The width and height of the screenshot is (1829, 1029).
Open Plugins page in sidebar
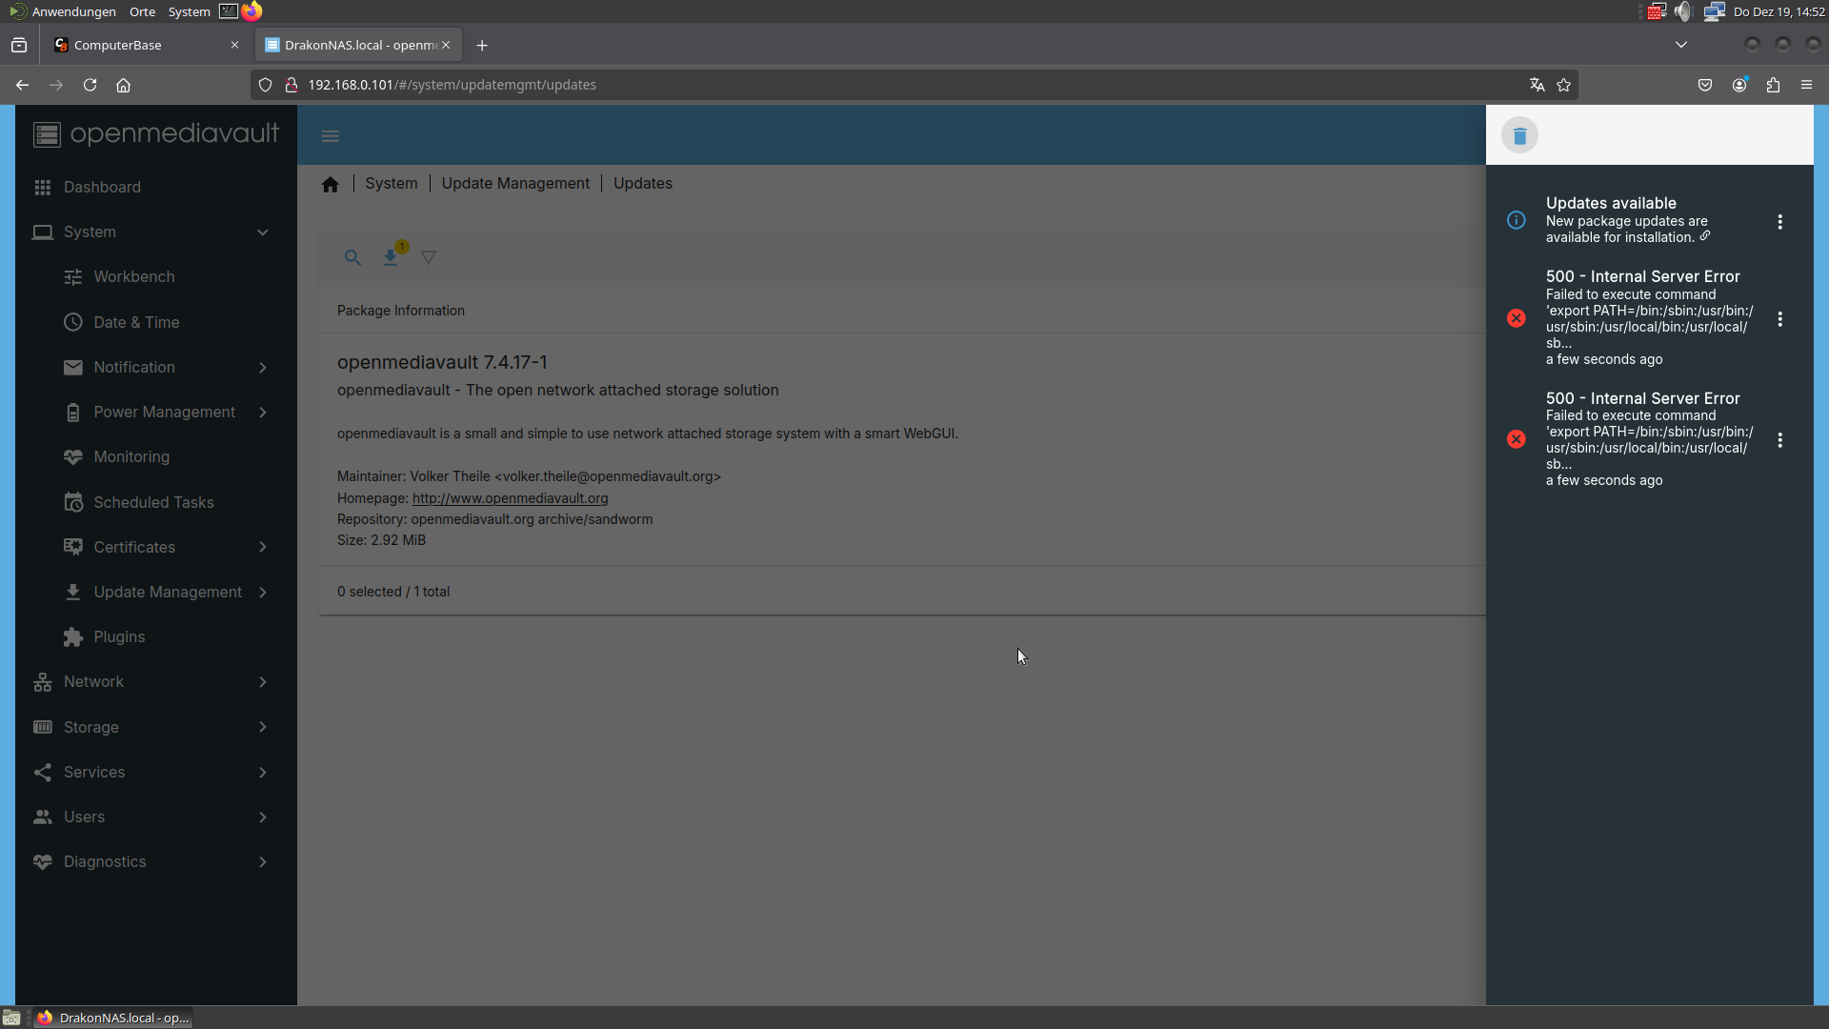pos(119,637)
